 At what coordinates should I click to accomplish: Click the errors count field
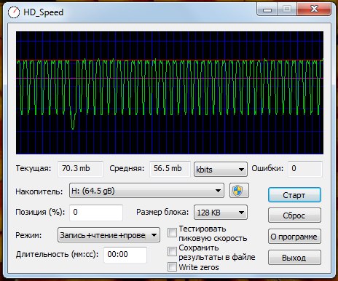tap(305, 169)
